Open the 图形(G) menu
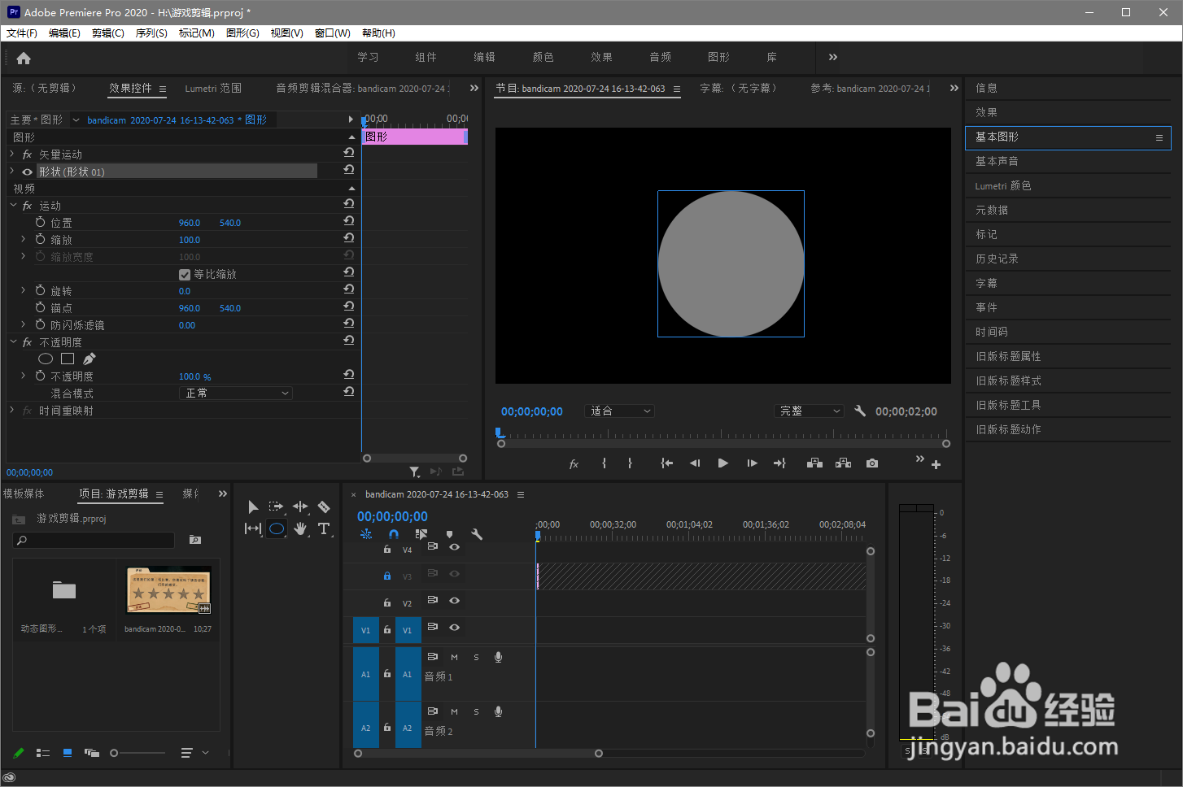Image resolution: width=1183 pixels, height=787 pixels. click(x=242, y=33)
